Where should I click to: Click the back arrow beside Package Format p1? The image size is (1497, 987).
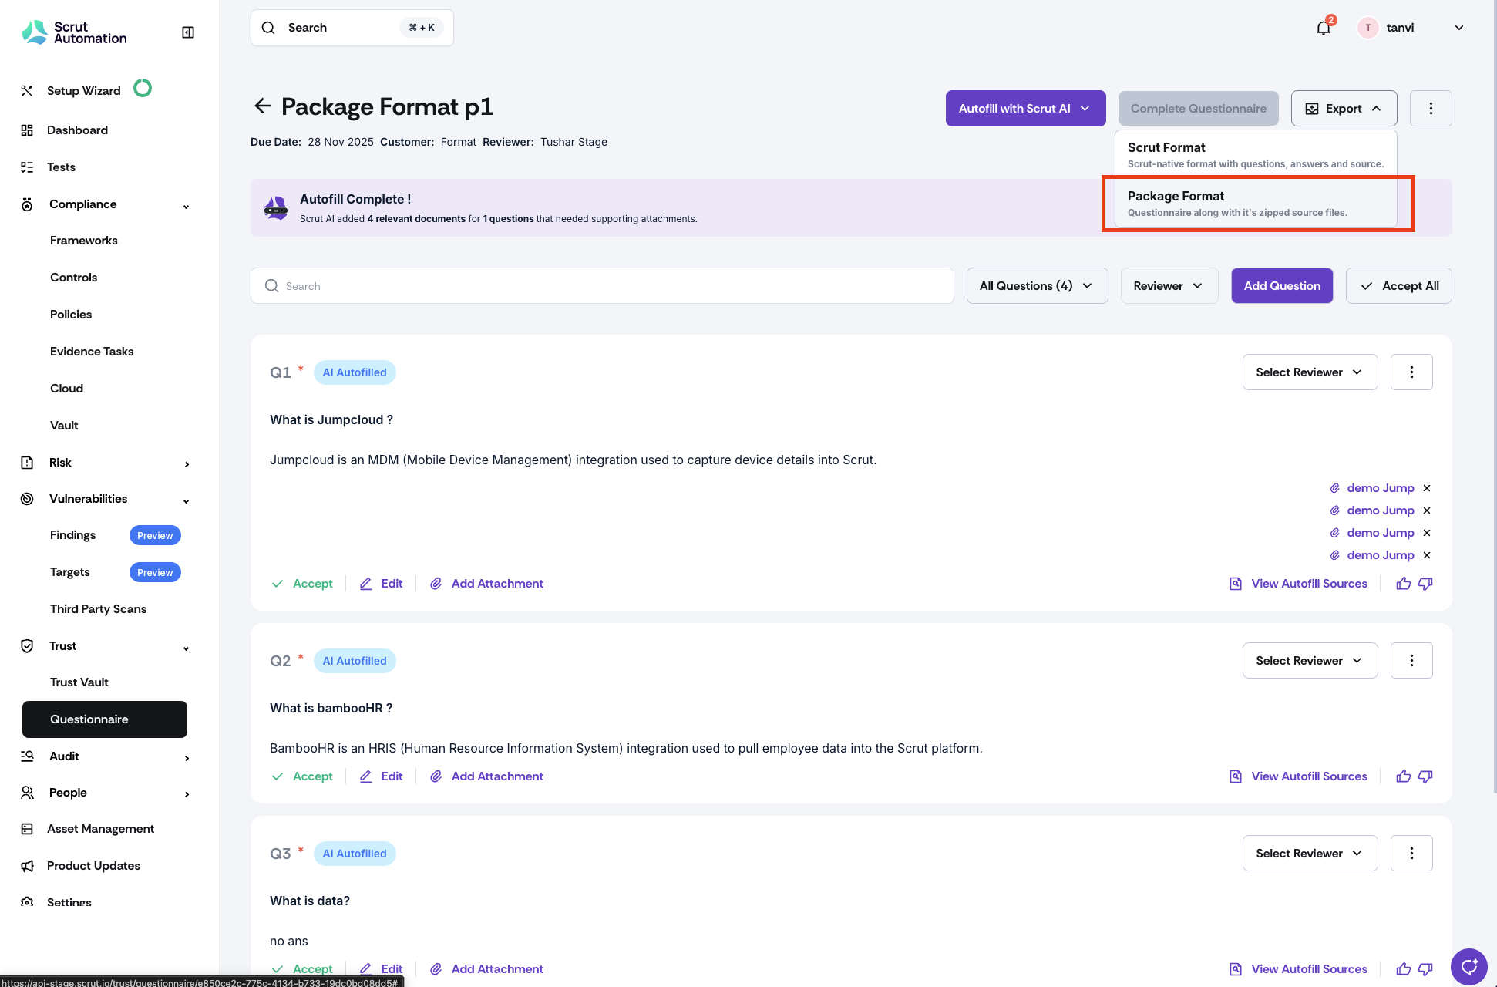pyautogui.click(x=263, y=106)
